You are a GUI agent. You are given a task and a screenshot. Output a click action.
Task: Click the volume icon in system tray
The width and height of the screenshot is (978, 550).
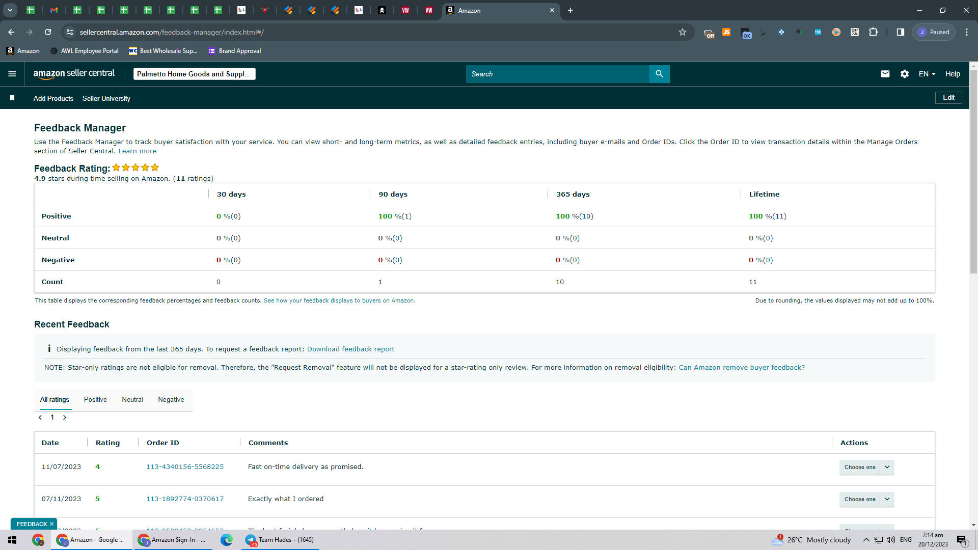[891, 540]
